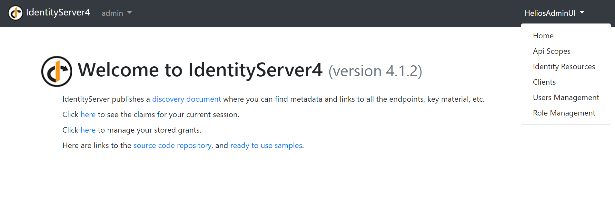Expand the admin user dropdown
The image size is (615, 214).
(117, 13)
